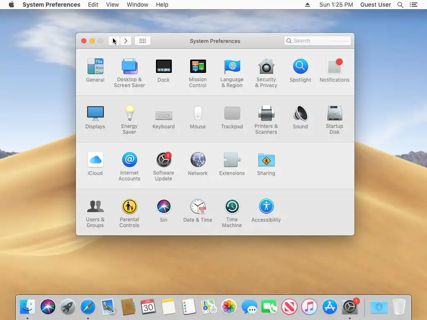Open Contacts from the Dock
The height and width of the screenshot is (320, 427).
tap(128, 306)
